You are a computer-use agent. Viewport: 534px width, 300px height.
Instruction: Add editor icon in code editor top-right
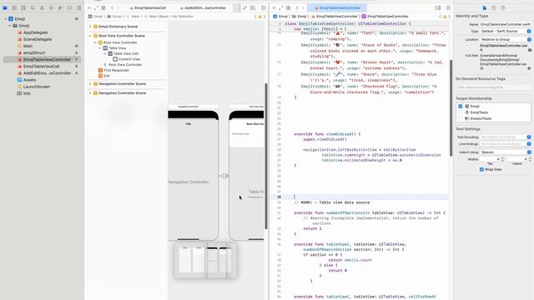(x=449, y=7)
